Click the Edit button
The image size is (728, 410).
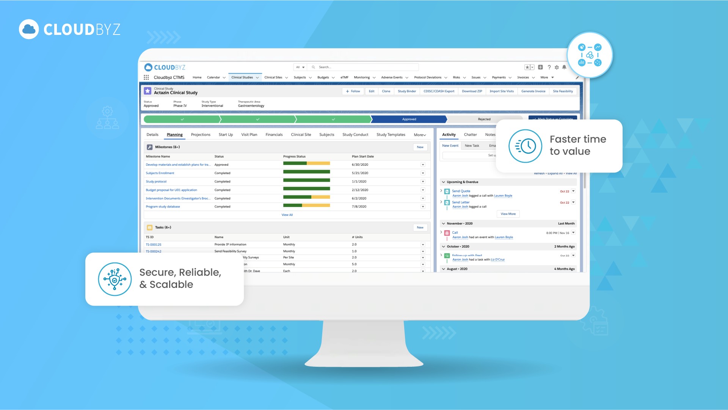pyautogui.click(x=372, y=91)
